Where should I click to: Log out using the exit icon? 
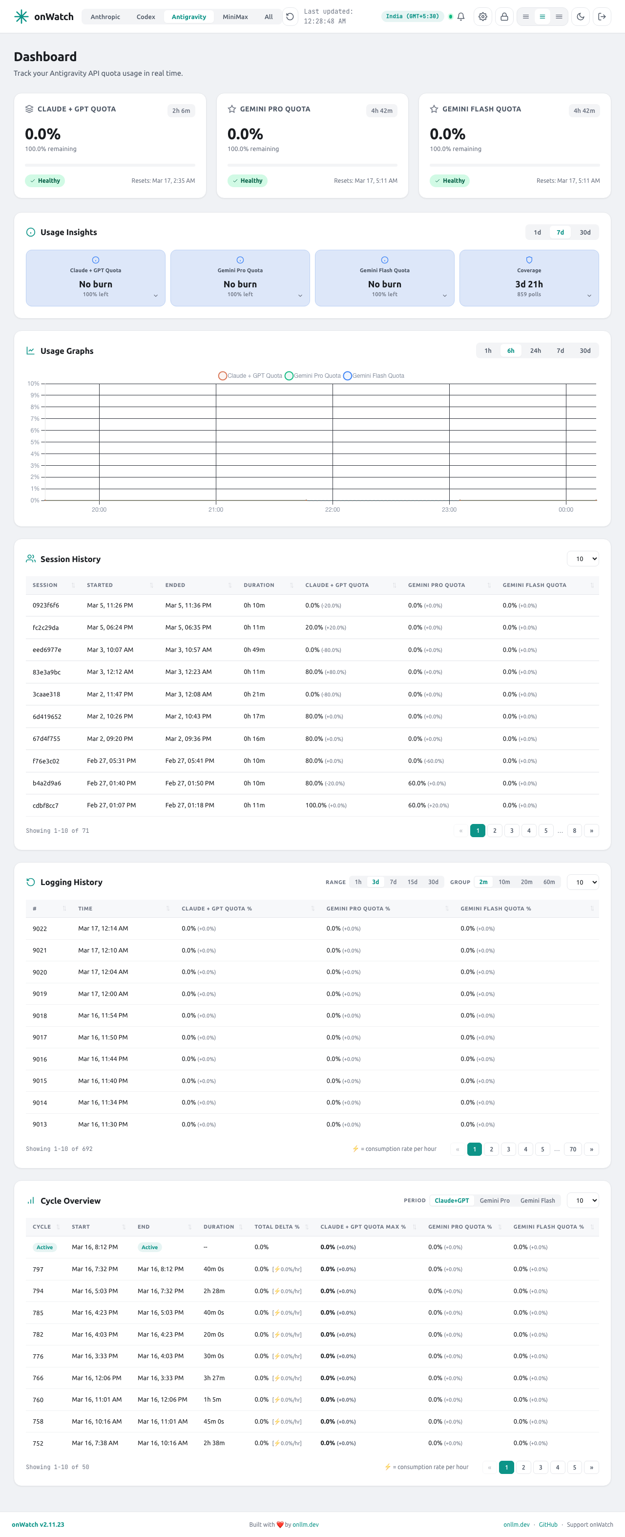click(603, 17)
